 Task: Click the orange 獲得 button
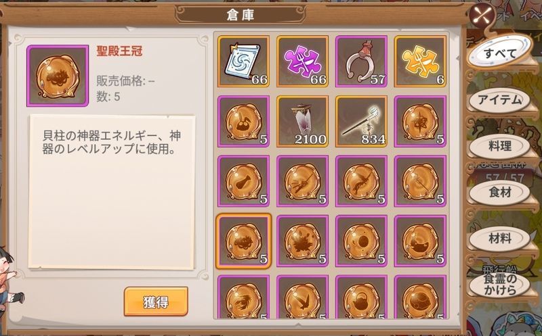pos(156,302)
